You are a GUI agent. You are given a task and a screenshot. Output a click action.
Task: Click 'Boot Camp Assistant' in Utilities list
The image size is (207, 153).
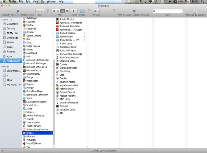tap(69, 58)
